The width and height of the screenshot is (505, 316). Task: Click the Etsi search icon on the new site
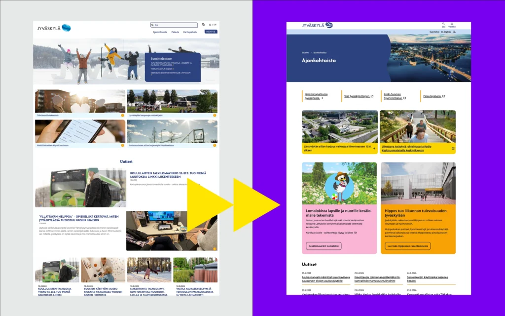[x=443, y=25]
